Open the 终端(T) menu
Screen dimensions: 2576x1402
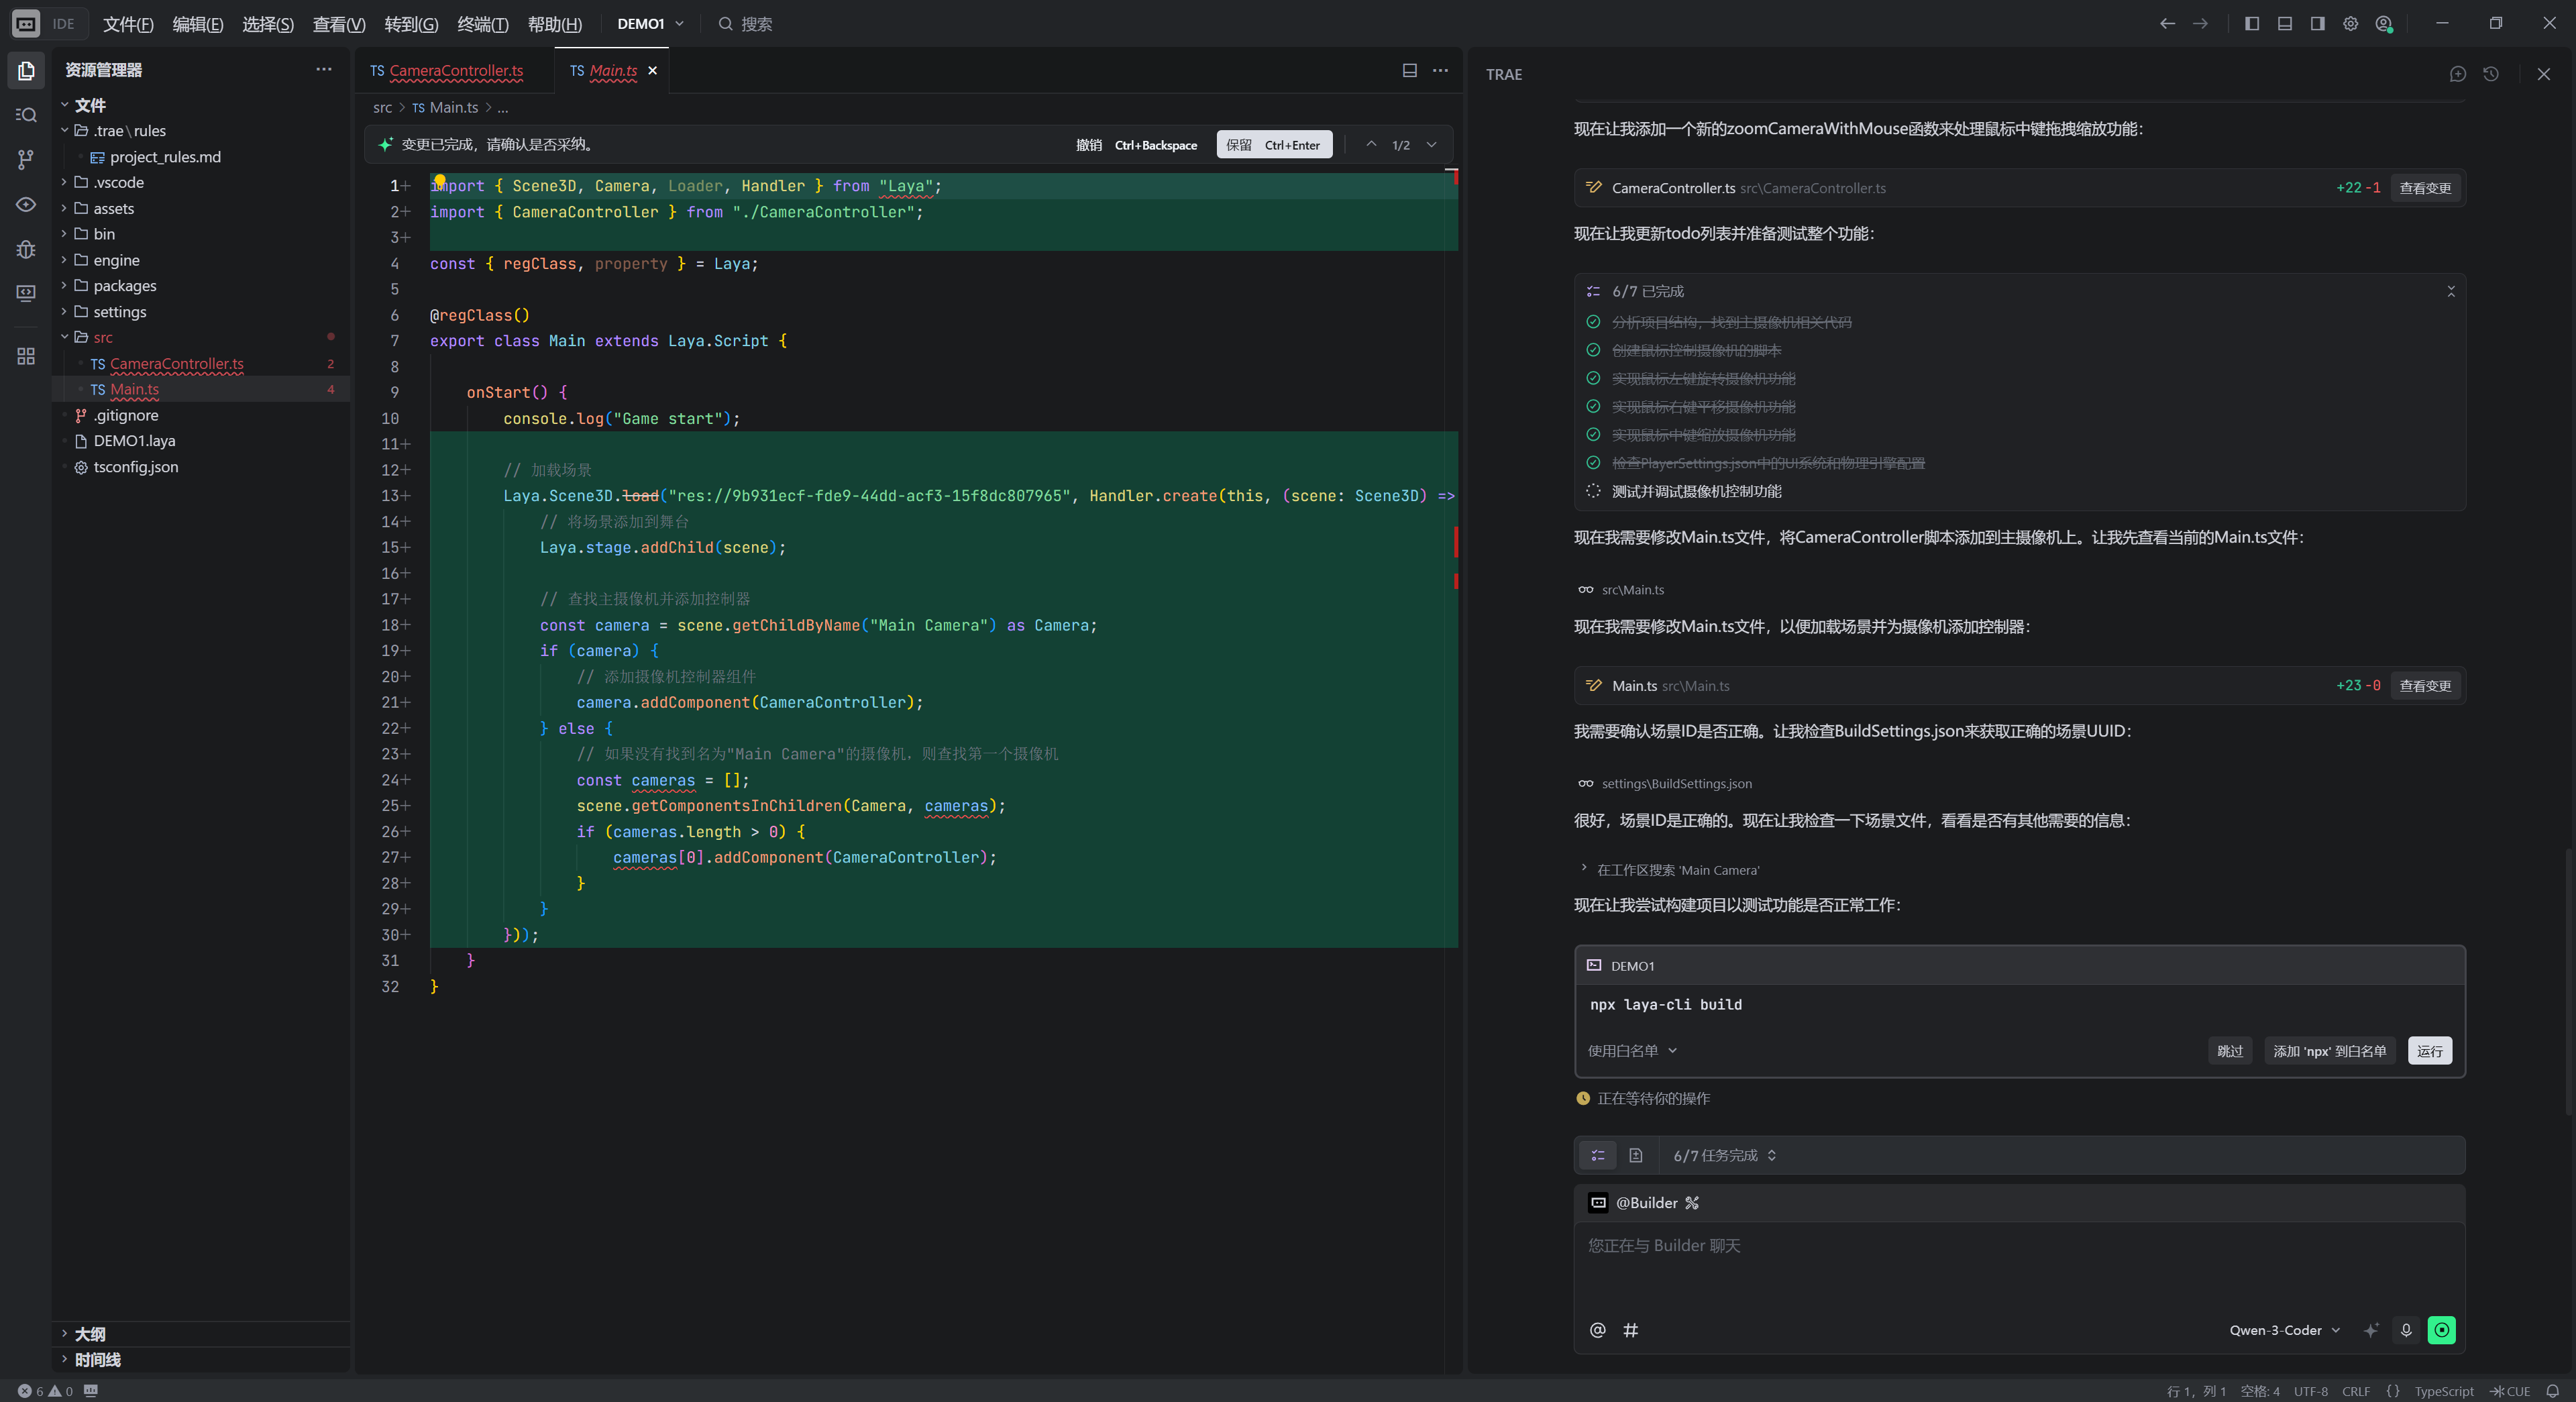482,24
